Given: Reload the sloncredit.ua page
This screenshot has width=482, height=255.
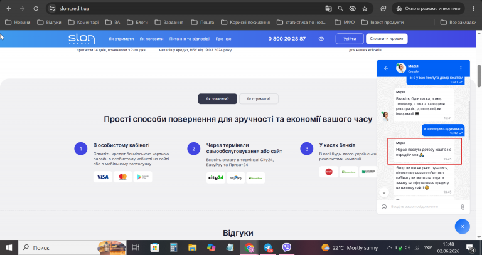Looking at the screenshot, I should [x=36, y=9].
